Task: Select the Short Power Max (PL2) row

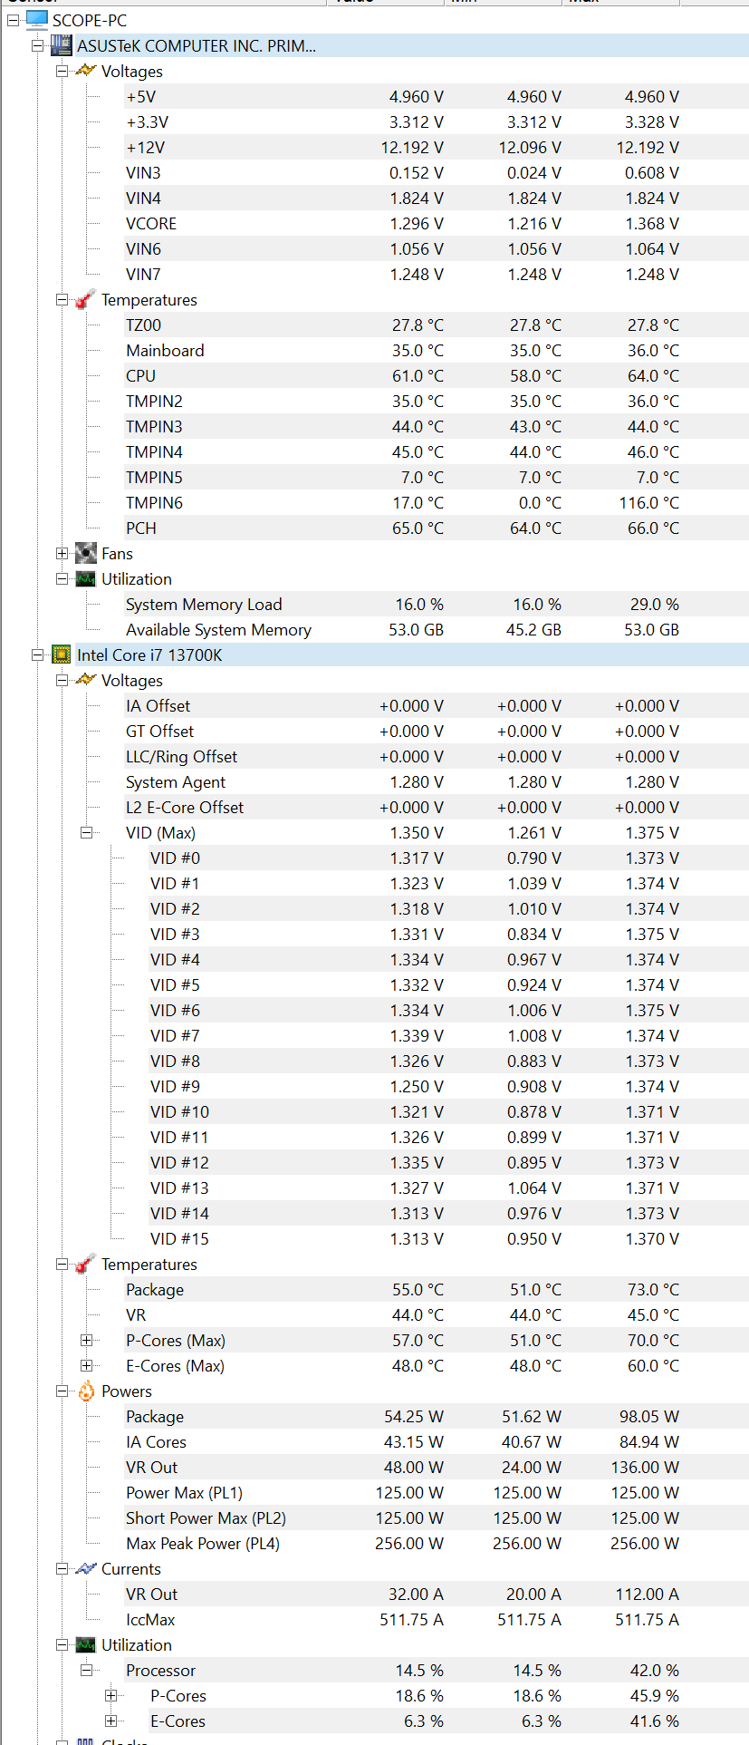Action: pos(437,1517)
